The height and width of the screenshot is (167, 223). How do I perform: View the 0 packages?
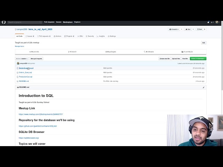[x=111, y=52]
